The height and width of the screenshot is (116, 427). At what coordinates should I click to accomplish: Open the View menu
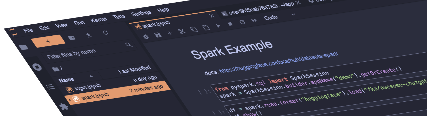tap(61, 25)
